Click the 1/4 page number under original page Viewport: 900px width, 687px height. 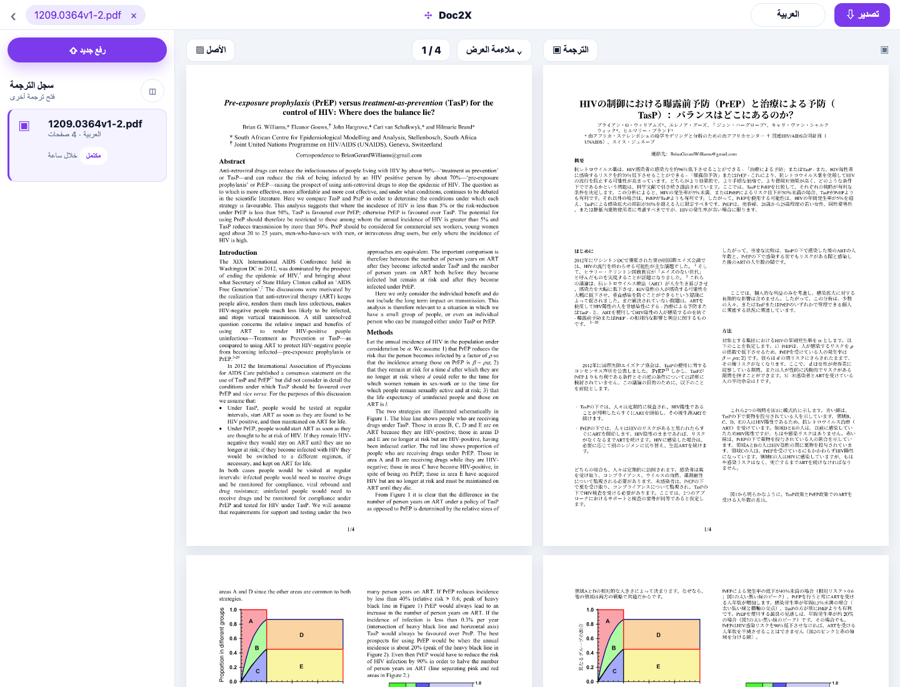tap(351, 529)
